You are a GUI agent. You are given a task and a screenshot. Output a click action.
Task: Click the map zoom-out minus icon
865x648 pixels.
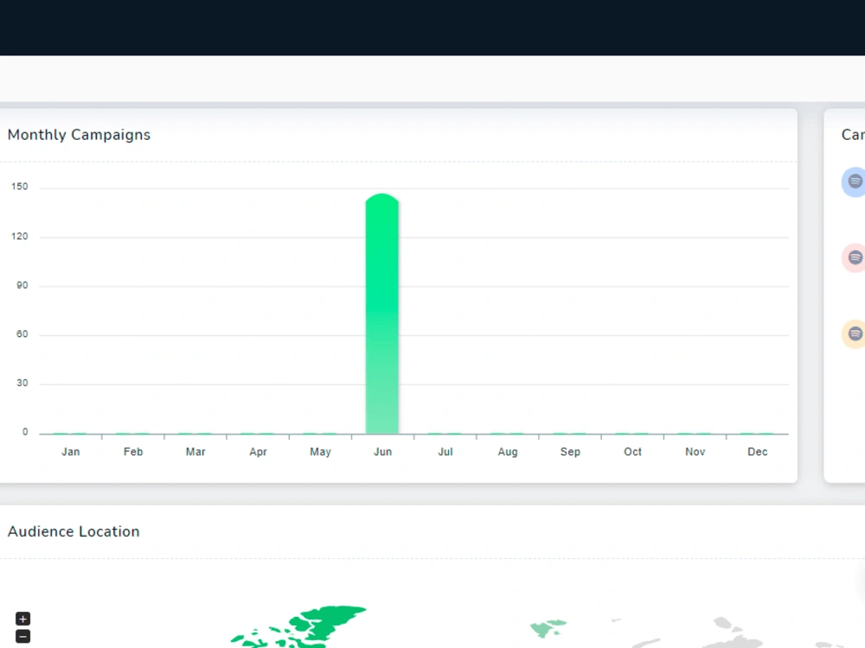pos(22,637)
